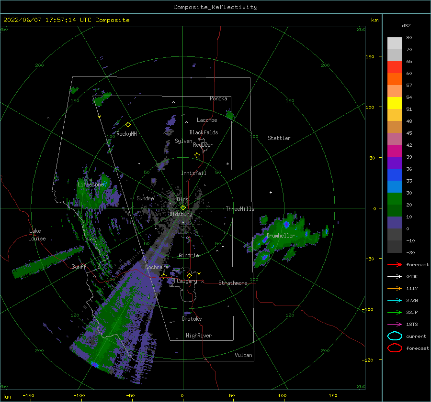This screenshot has width=431, height=402.
Task: Click the yellow diamond marker near RockyMH
Action: point(128,125)
